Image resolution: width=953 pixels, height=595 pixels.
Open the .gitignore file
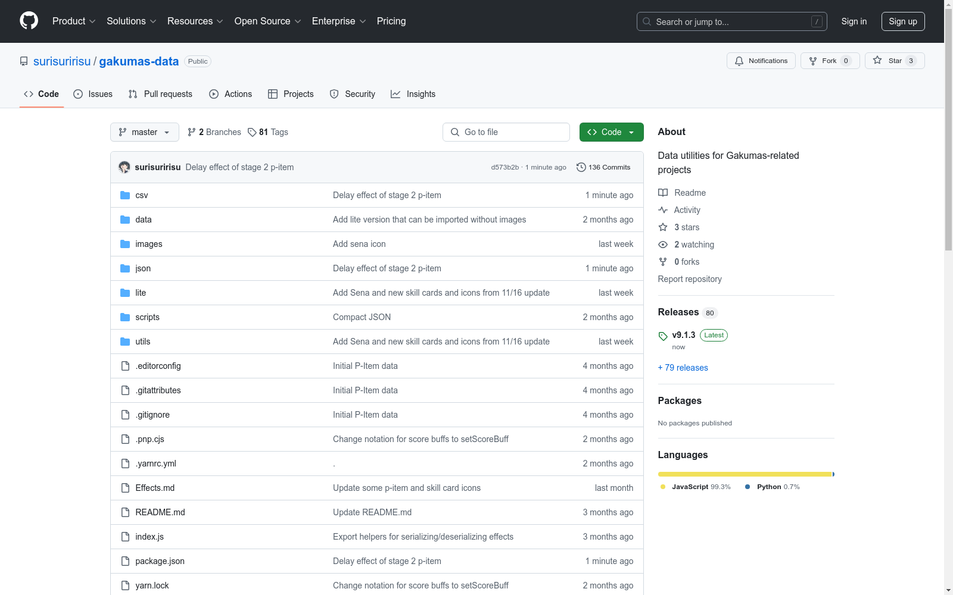click(152, 415)
